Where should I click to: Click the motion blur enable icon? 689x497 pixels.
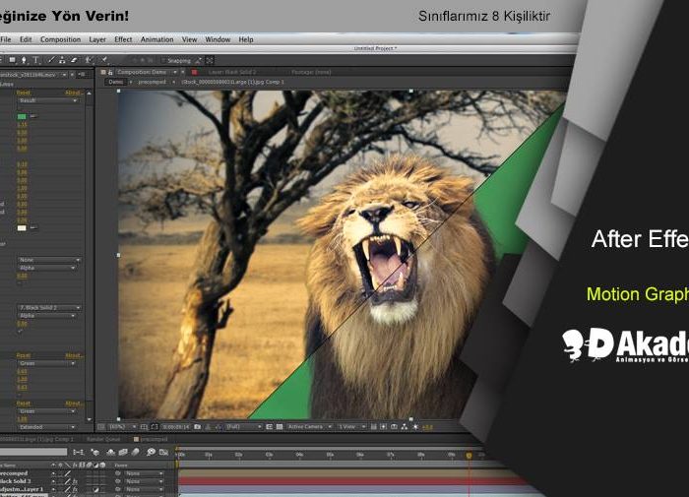pyautogui.click(x=136, y=452)
